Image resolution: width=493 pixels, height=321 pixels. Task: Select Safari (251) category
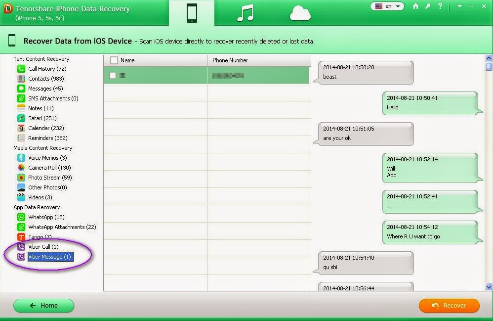[x=42, y=118]
